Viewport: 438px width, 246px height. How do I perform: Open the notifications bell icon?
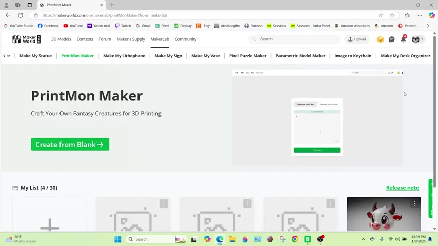click(403, 39)
